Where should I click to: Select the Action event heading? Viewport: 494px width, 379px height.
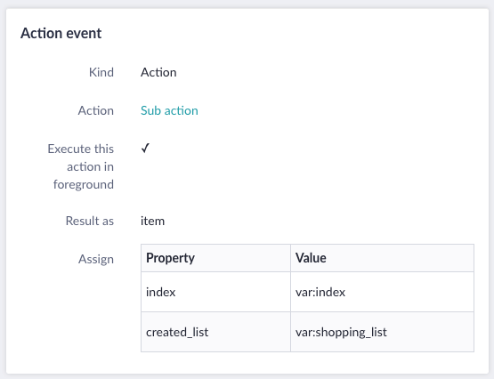tap(61, 33)
